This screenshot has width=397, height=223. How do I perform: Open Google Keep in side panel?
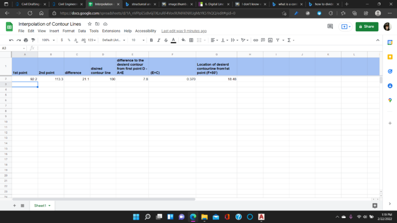tap(390, 57)
